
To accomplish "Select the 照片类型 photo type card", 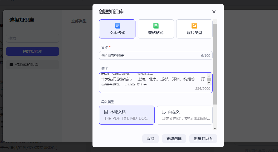I will [194, 29].
